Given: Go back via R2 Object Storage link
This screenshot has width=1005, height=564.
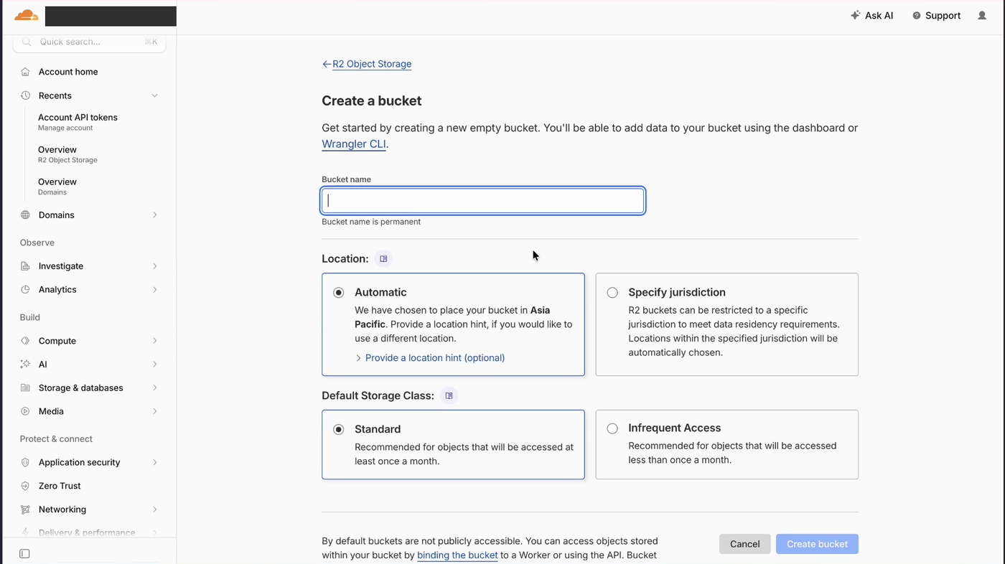Looking at the screenshot, I should pos(372,64).
